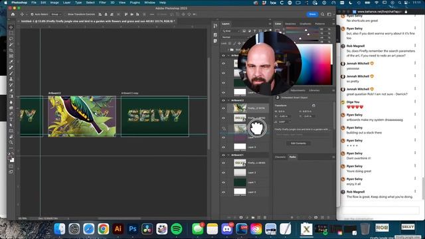Select the Rectangular Marquee tool
425x239 pixels.
click(x=11, y=33)
